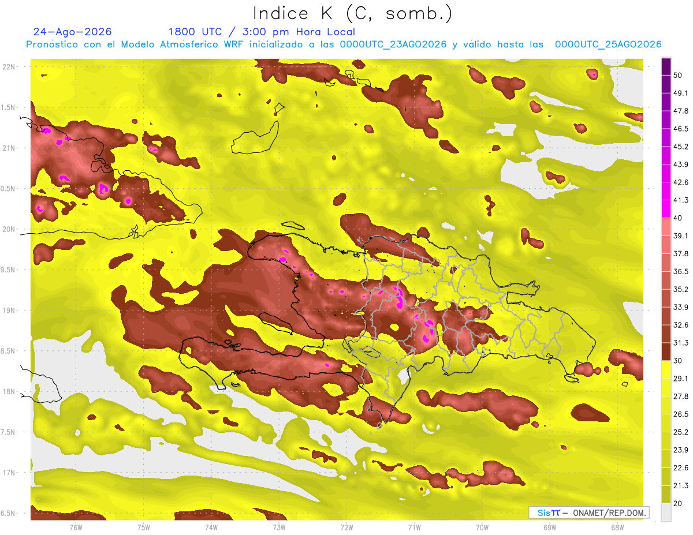Click the '68W' longitude label
Image resolution: width=693 pixels, height=535 pixels.
pos(617,527)
